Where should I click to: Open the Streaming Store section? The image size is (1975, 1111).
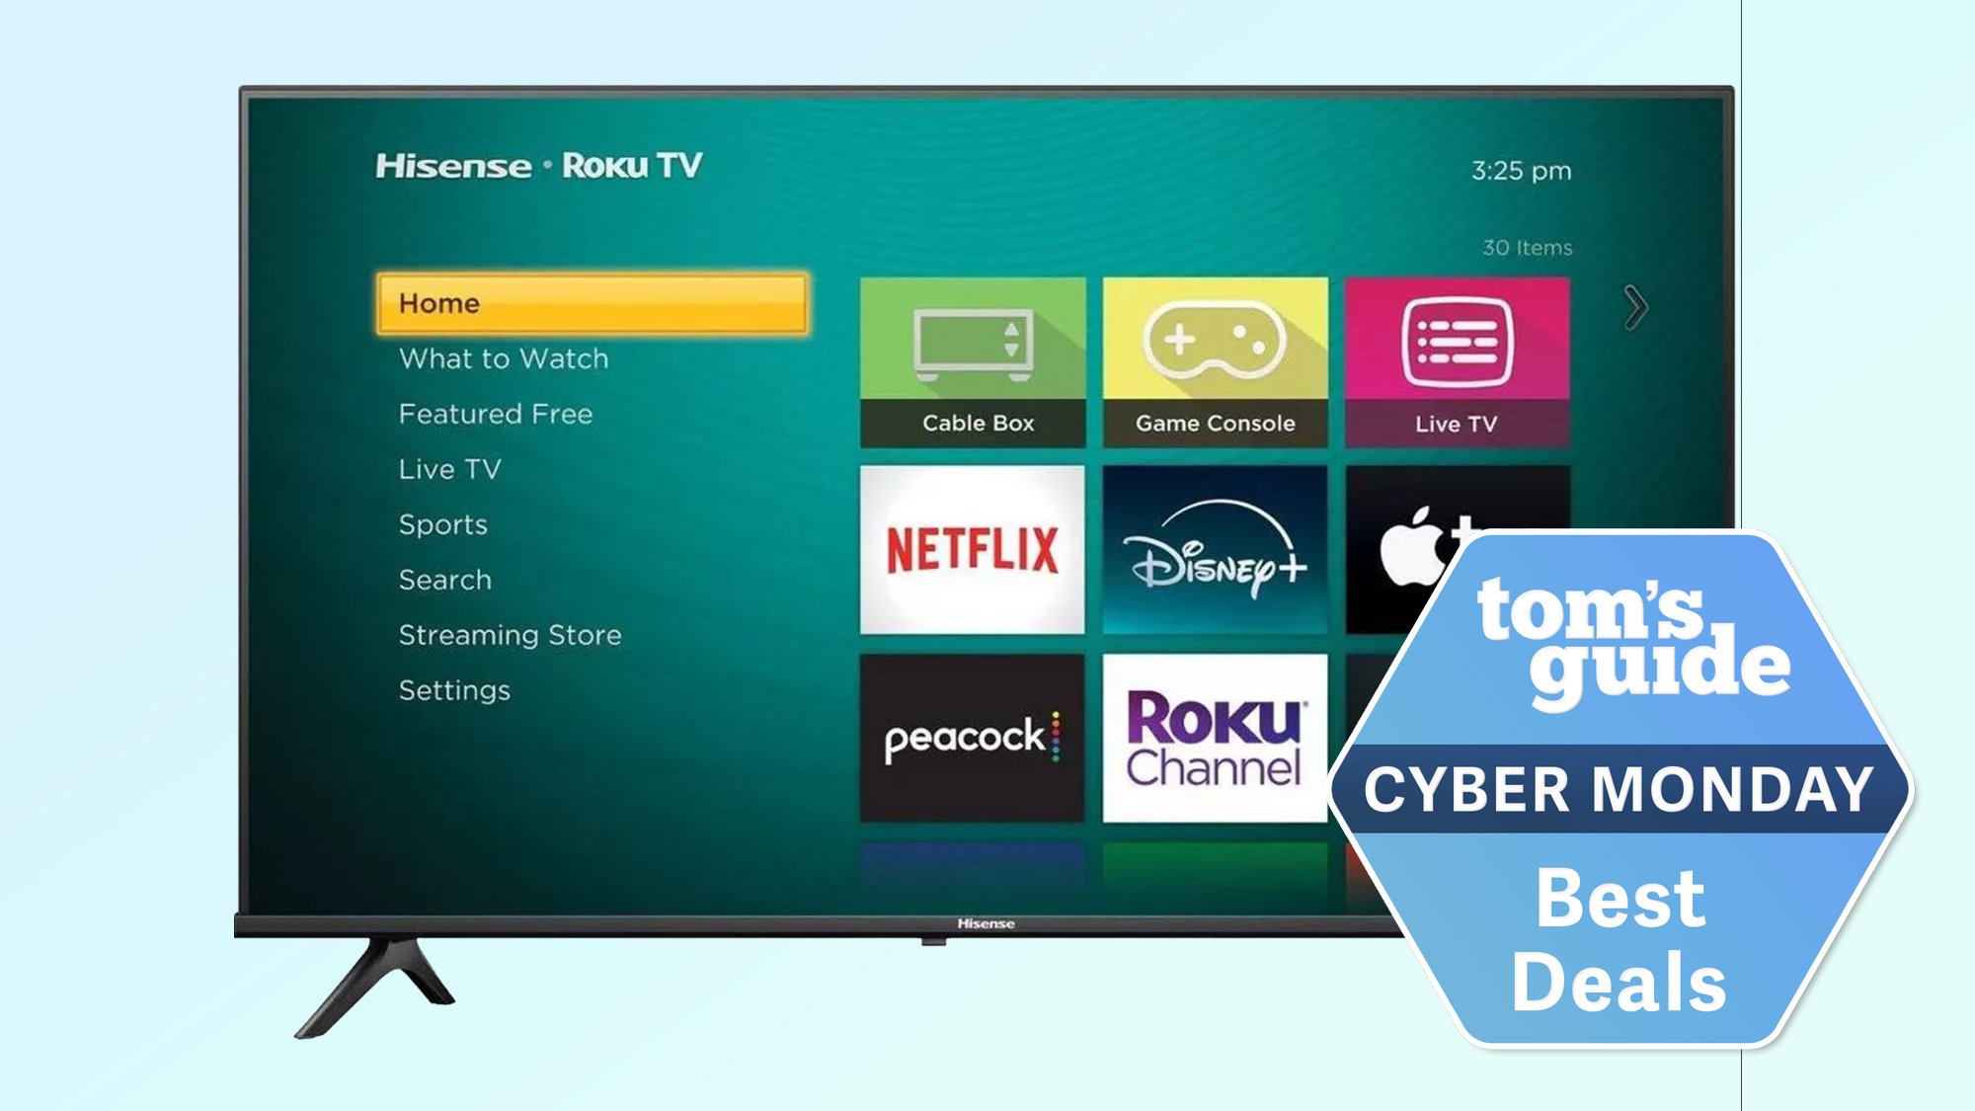tap(512, 635)
